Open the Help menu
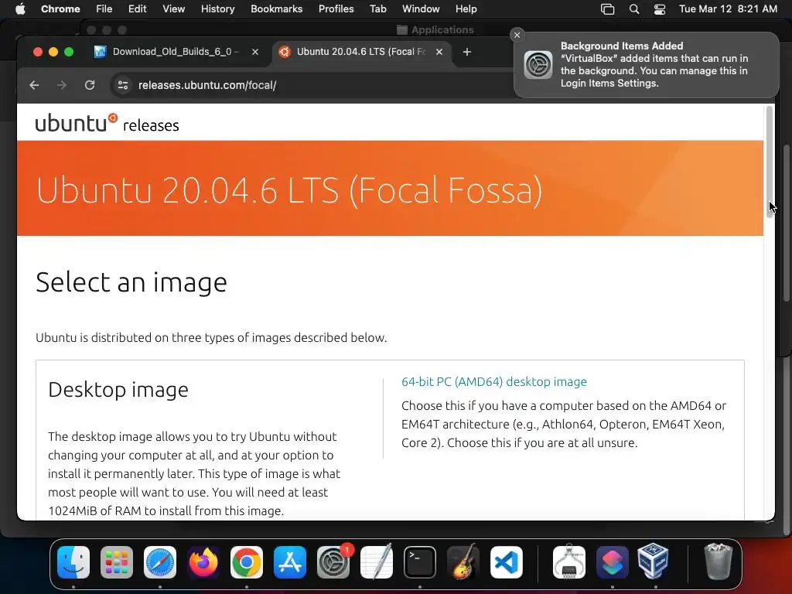The image size is (792, 594). pyautogui.click(x=466, y=9)
